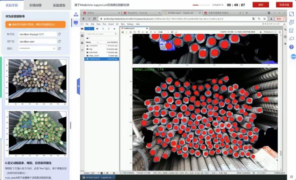Click the 密码 password field

37,49
